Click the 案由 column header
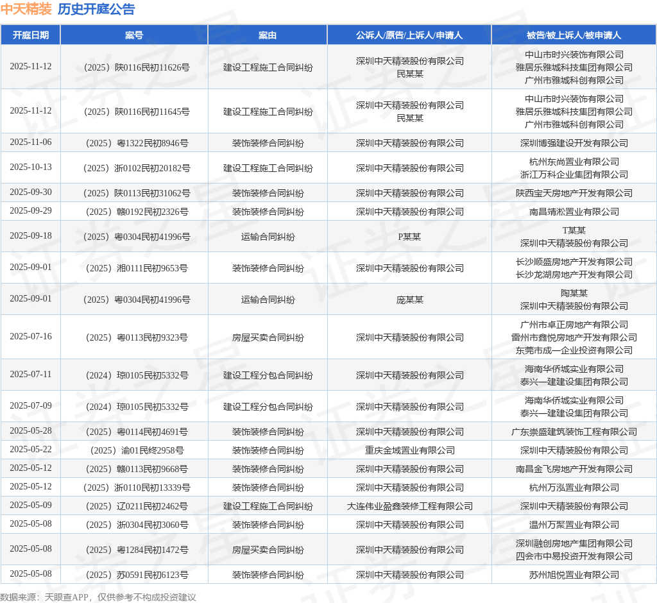657x603 pixels. click(268, 35)
